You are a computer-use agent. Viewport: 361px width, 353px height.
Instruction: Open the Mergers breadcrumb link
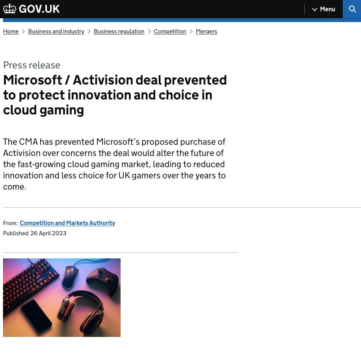[206, 31]
